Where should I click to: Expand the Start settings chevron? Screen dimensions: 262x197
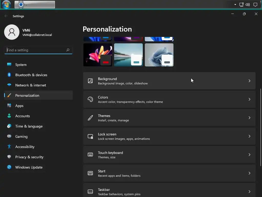(x=249, y=173)
